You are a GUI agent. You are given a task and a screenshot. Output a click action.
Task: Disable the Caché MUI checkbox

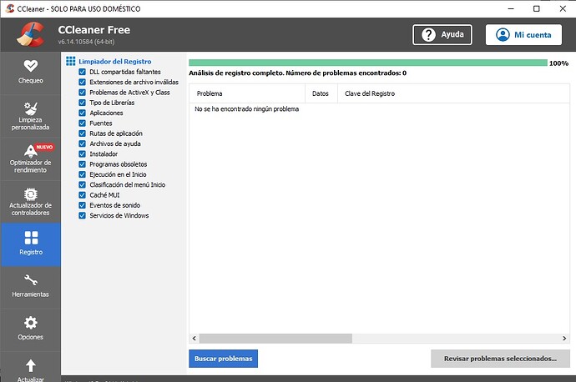point(83,195)
